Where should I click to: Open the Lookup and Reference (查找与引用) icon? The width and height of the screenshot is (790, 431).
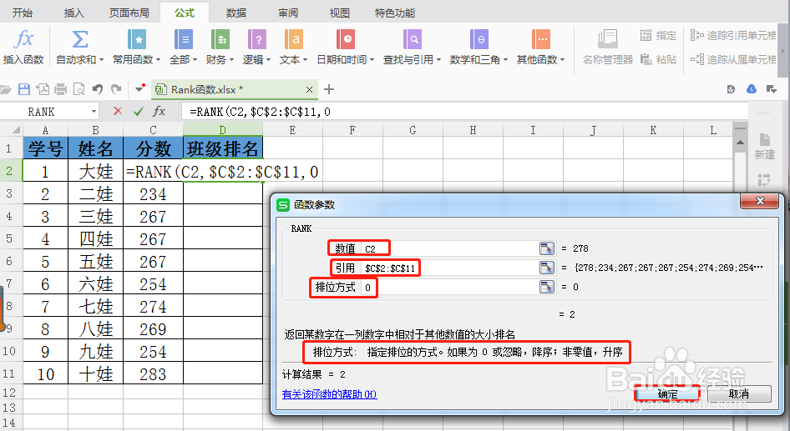[x=413, y=39]
